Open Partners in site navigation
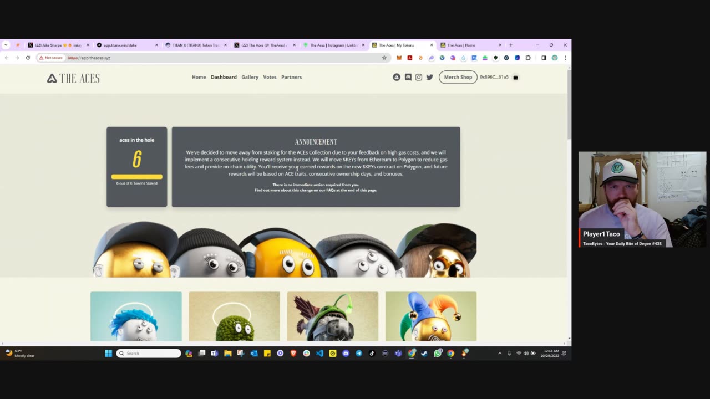 coord(291,77)
